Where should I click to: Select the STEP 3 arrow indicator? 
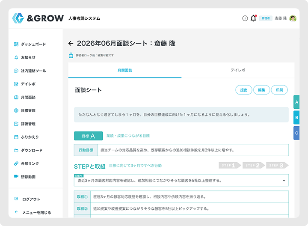tap(276, 165)
